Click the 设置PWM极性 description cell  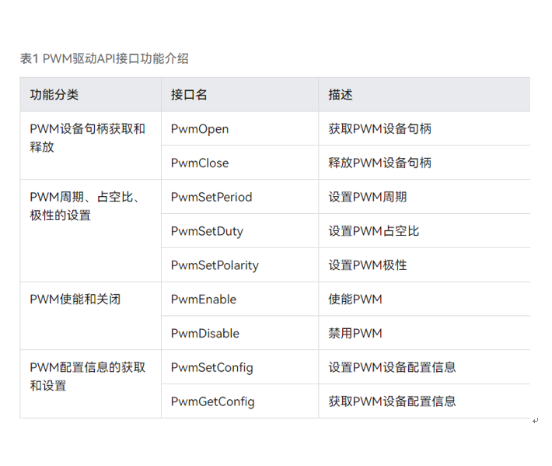click(368, 265)
